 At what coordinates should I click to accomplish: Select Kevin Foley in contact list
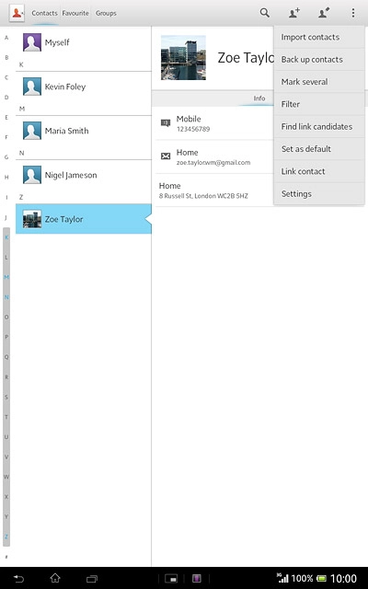click(x=84, y=87)
